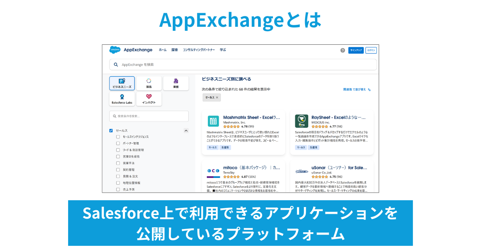Open the 製品 category with ring icon
Viewport: 481px width, 251px height.
coord(148,80)
